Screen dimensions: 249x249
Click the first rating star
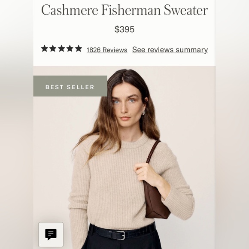pos(45,49)
